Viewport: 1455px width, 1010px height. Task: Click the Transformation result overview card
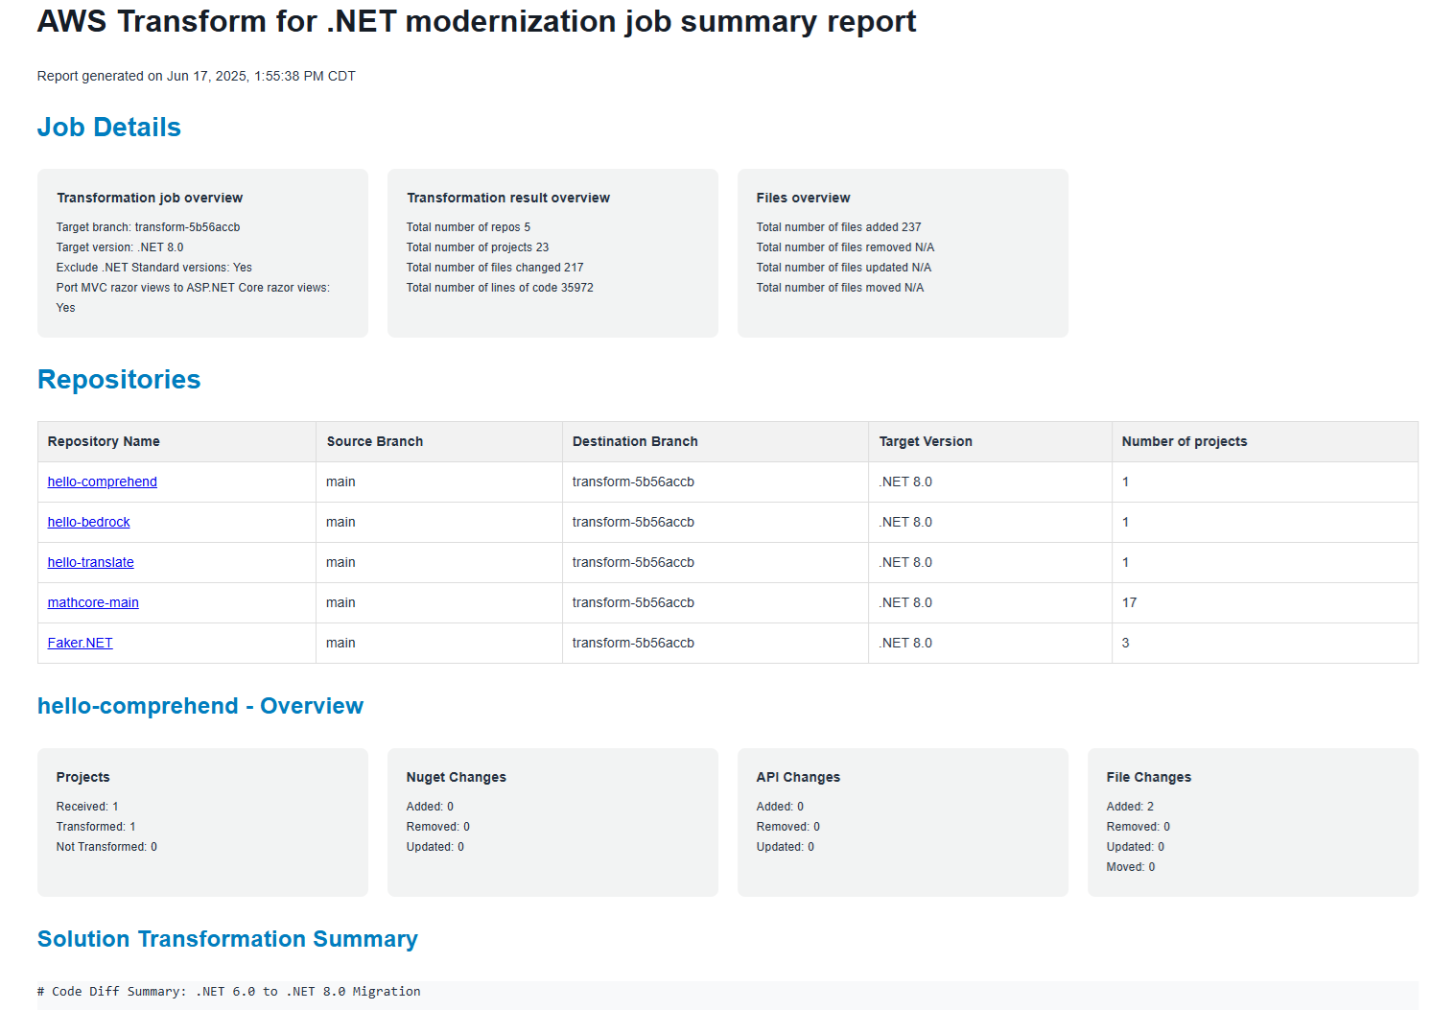click(x=552, y=252)
